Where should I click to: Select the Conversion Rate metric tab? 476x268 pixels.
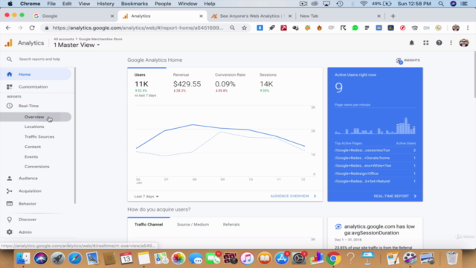point(230,83)
